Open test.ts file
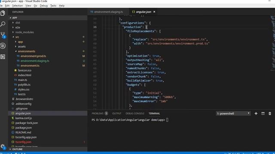The image size is (275, 154). (22, 94)
